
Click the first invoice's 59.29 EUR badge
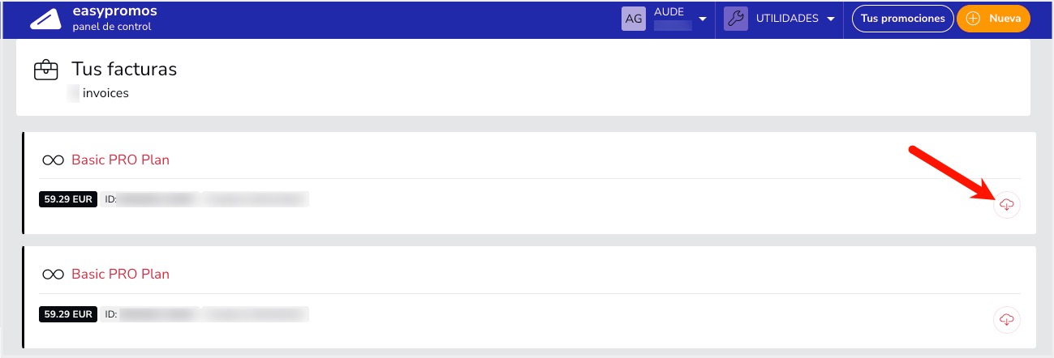(68, 199)
